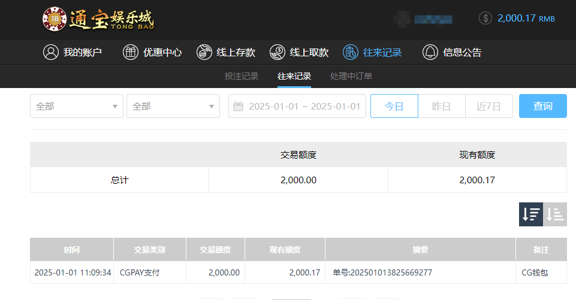Click the 线上取款 withdrawal hand icon
Screen dimensions: 576x300
coord(278,52)
